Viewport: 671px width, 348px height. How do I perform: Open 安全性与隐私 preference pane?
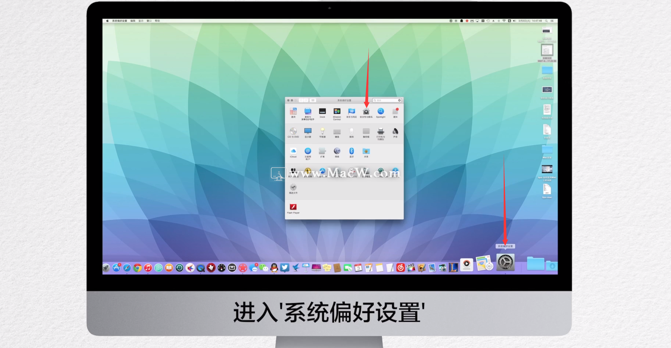[366, 113]
